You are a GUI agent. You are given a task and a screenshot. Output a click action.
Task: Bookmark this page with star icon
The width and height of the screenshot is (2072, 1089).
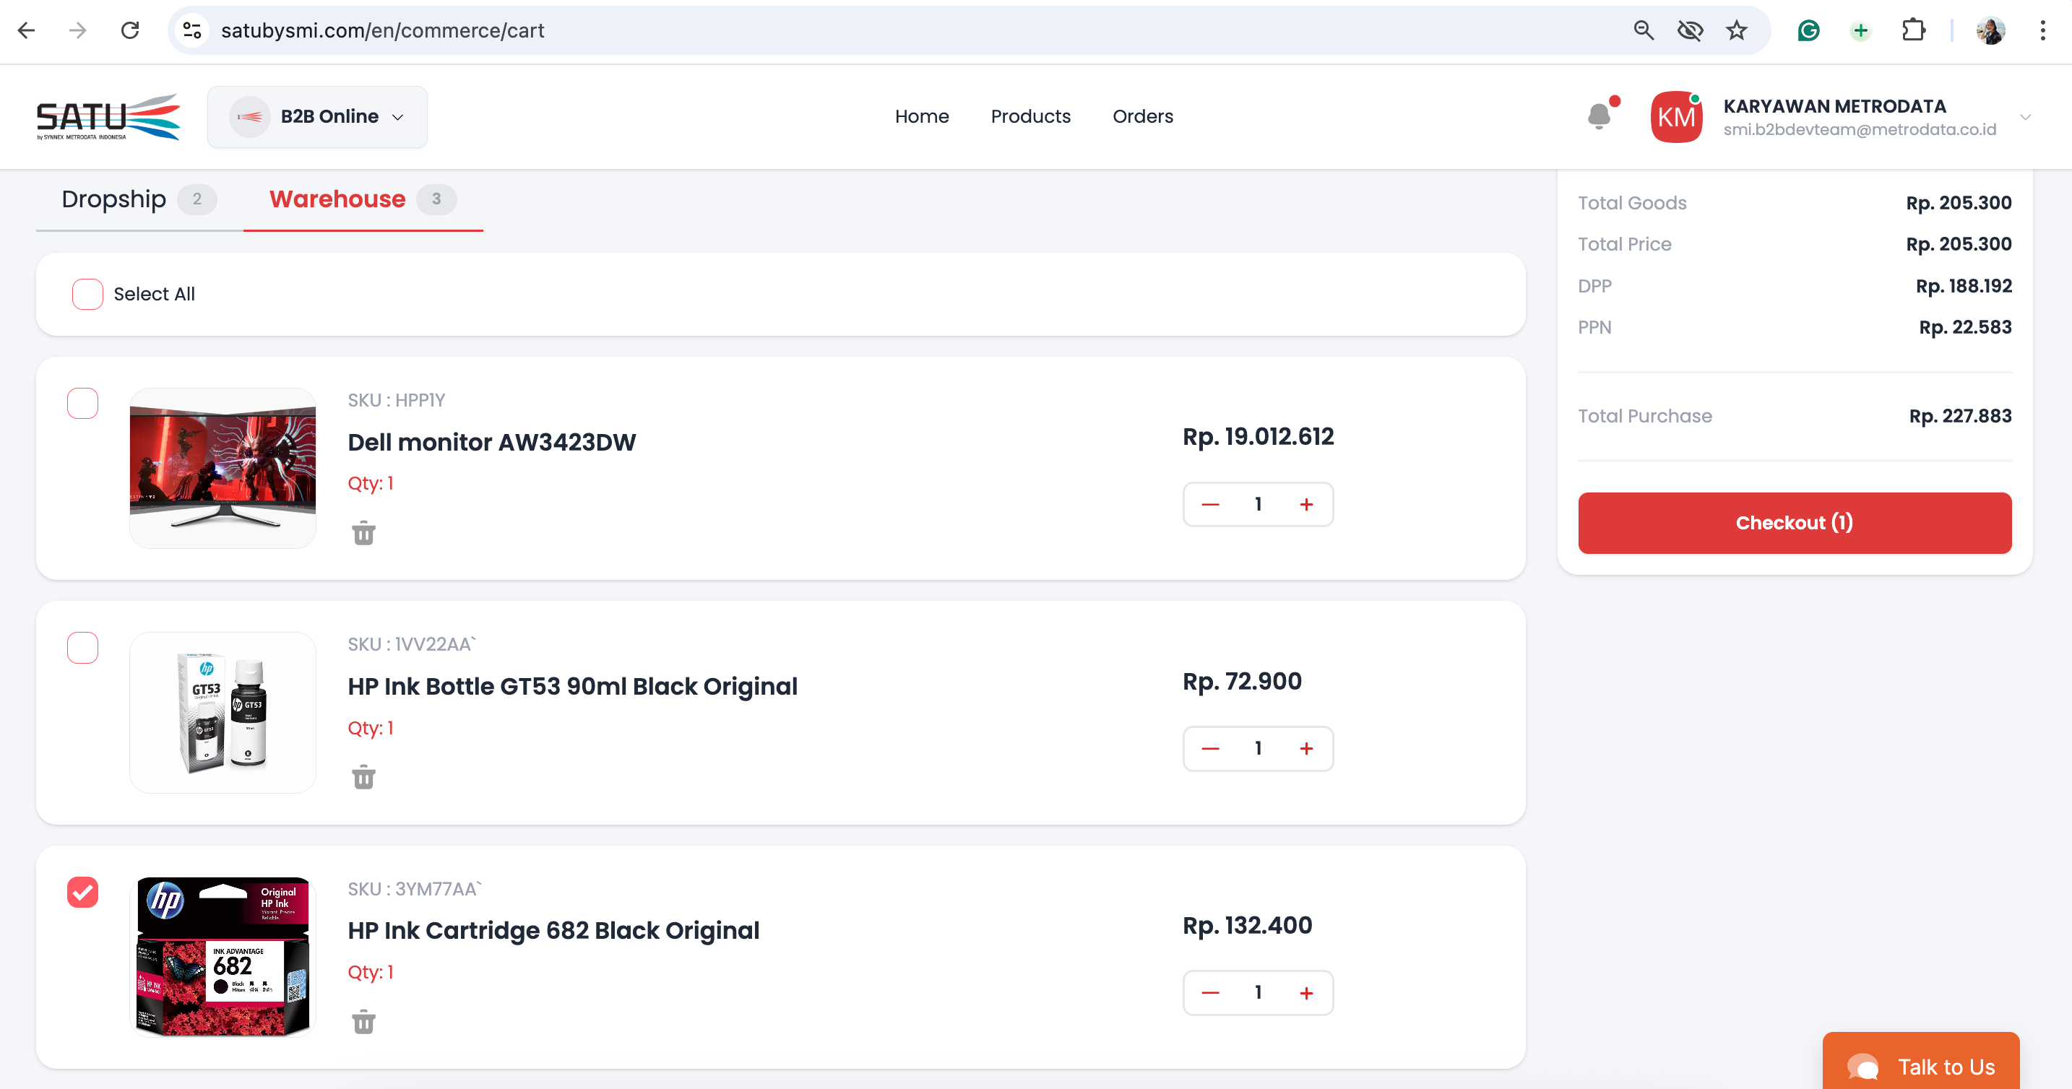(1737, 30)
